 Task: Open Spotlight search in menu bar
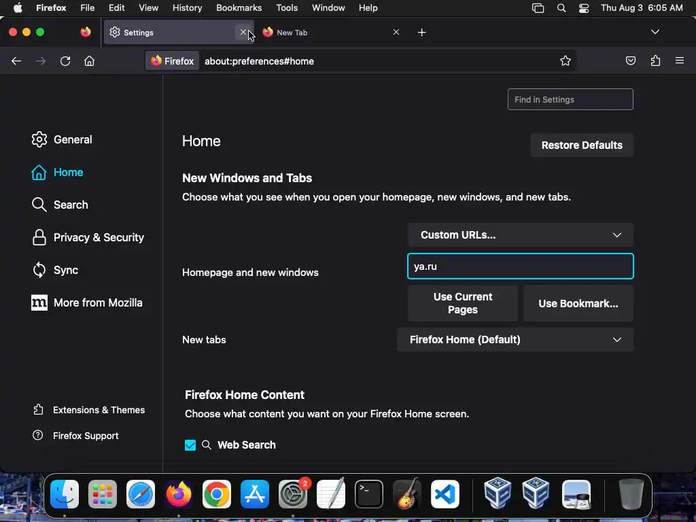561,8
